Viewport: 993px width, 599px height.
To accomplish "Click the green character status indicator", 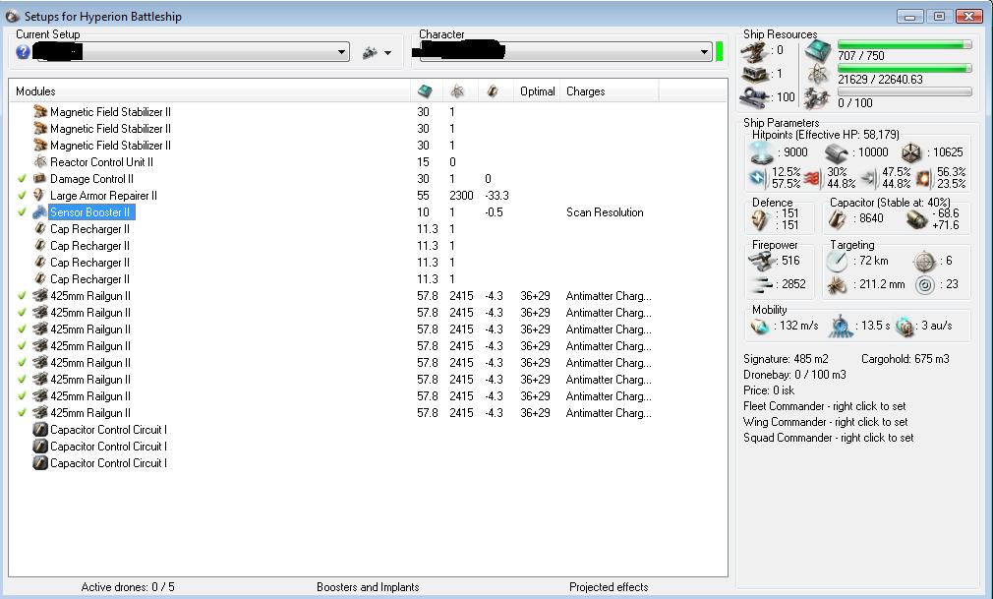I will (x=719, y=51).
